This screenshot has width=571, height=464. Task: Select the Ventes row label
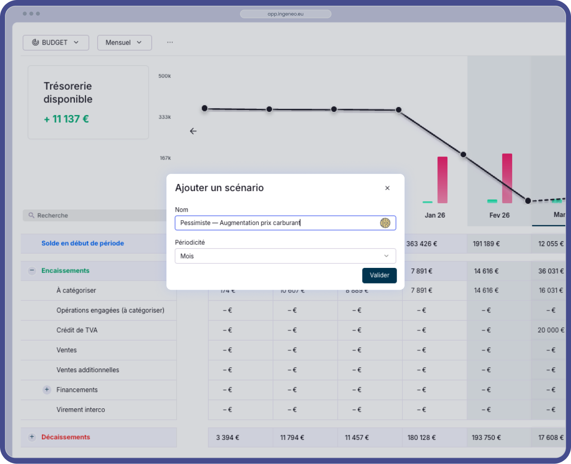click(x=66, y=350)
